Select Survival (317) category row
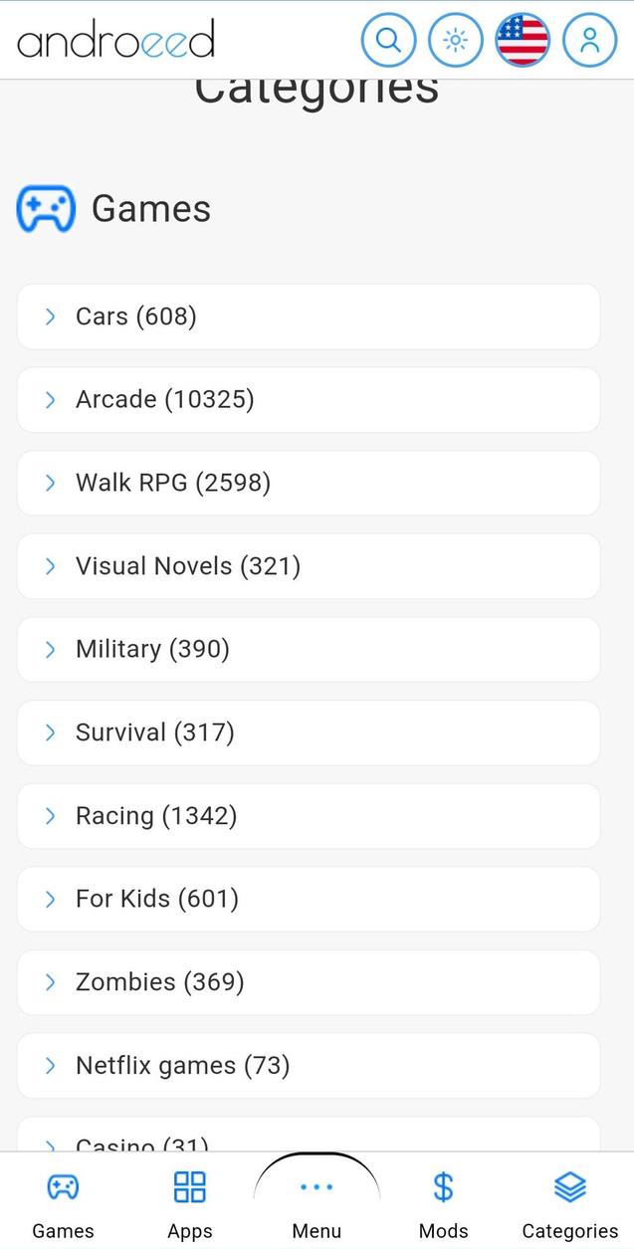Viewport: 634px width, 1249px height. click(309, 733)
